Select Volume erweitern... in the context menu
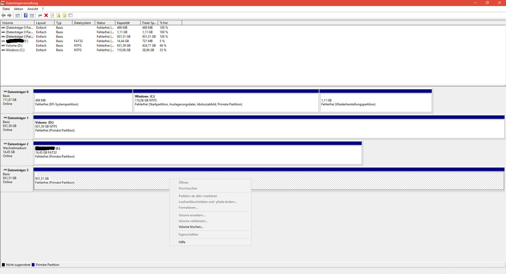Viewport: 506px width, 274px height. pos(210,215)
